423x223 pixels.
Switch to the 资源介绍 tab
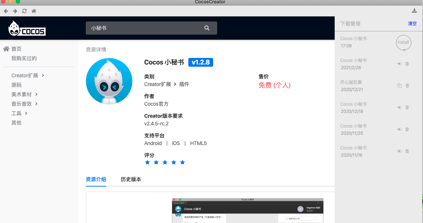[96, 179]
